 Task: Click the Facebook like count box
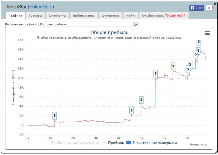tap(209, 8)
